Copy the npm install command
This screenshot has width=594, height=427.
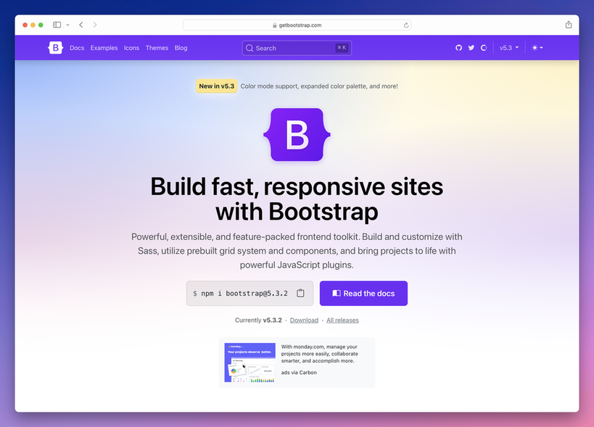click(300, 293)
